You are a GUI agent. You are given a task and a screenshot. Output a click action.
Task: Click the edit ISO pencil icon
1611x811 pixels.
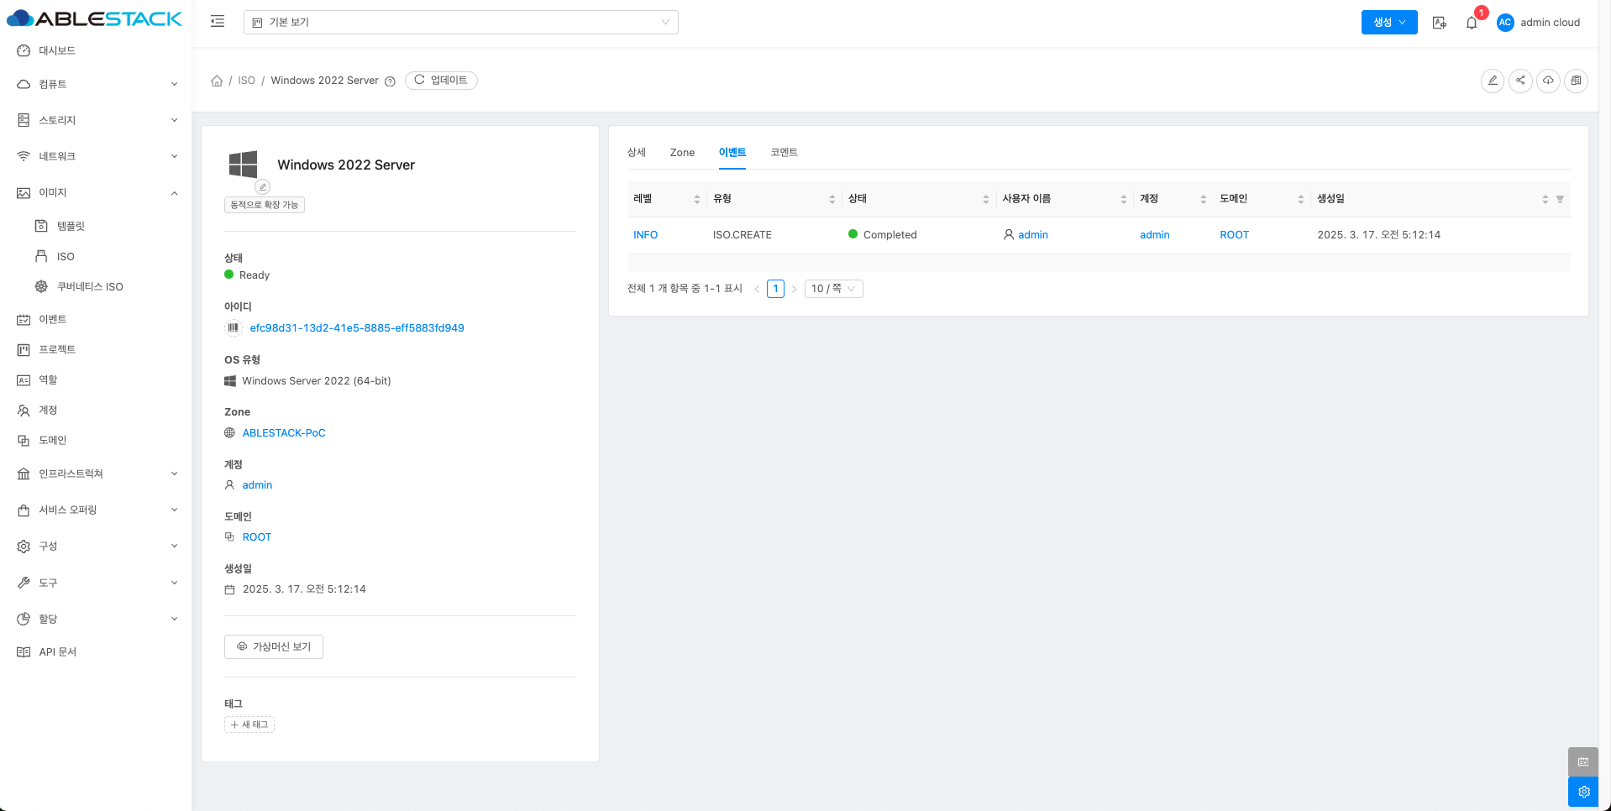click(1493, 81)
